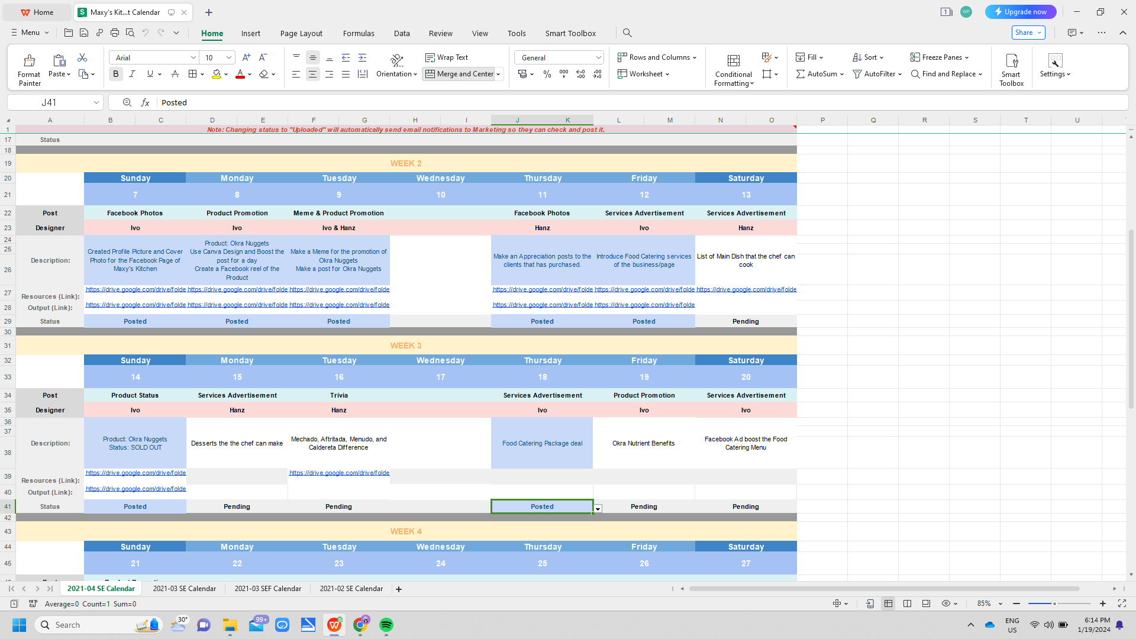Expand Merge and Center options arrow
1136x639 pixels.
(498, 74)
